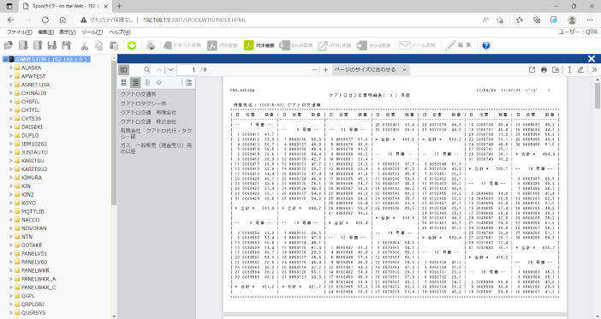Click the open folder toolbar icon
This screenshot has height=319, width=601.
point(8,45)
